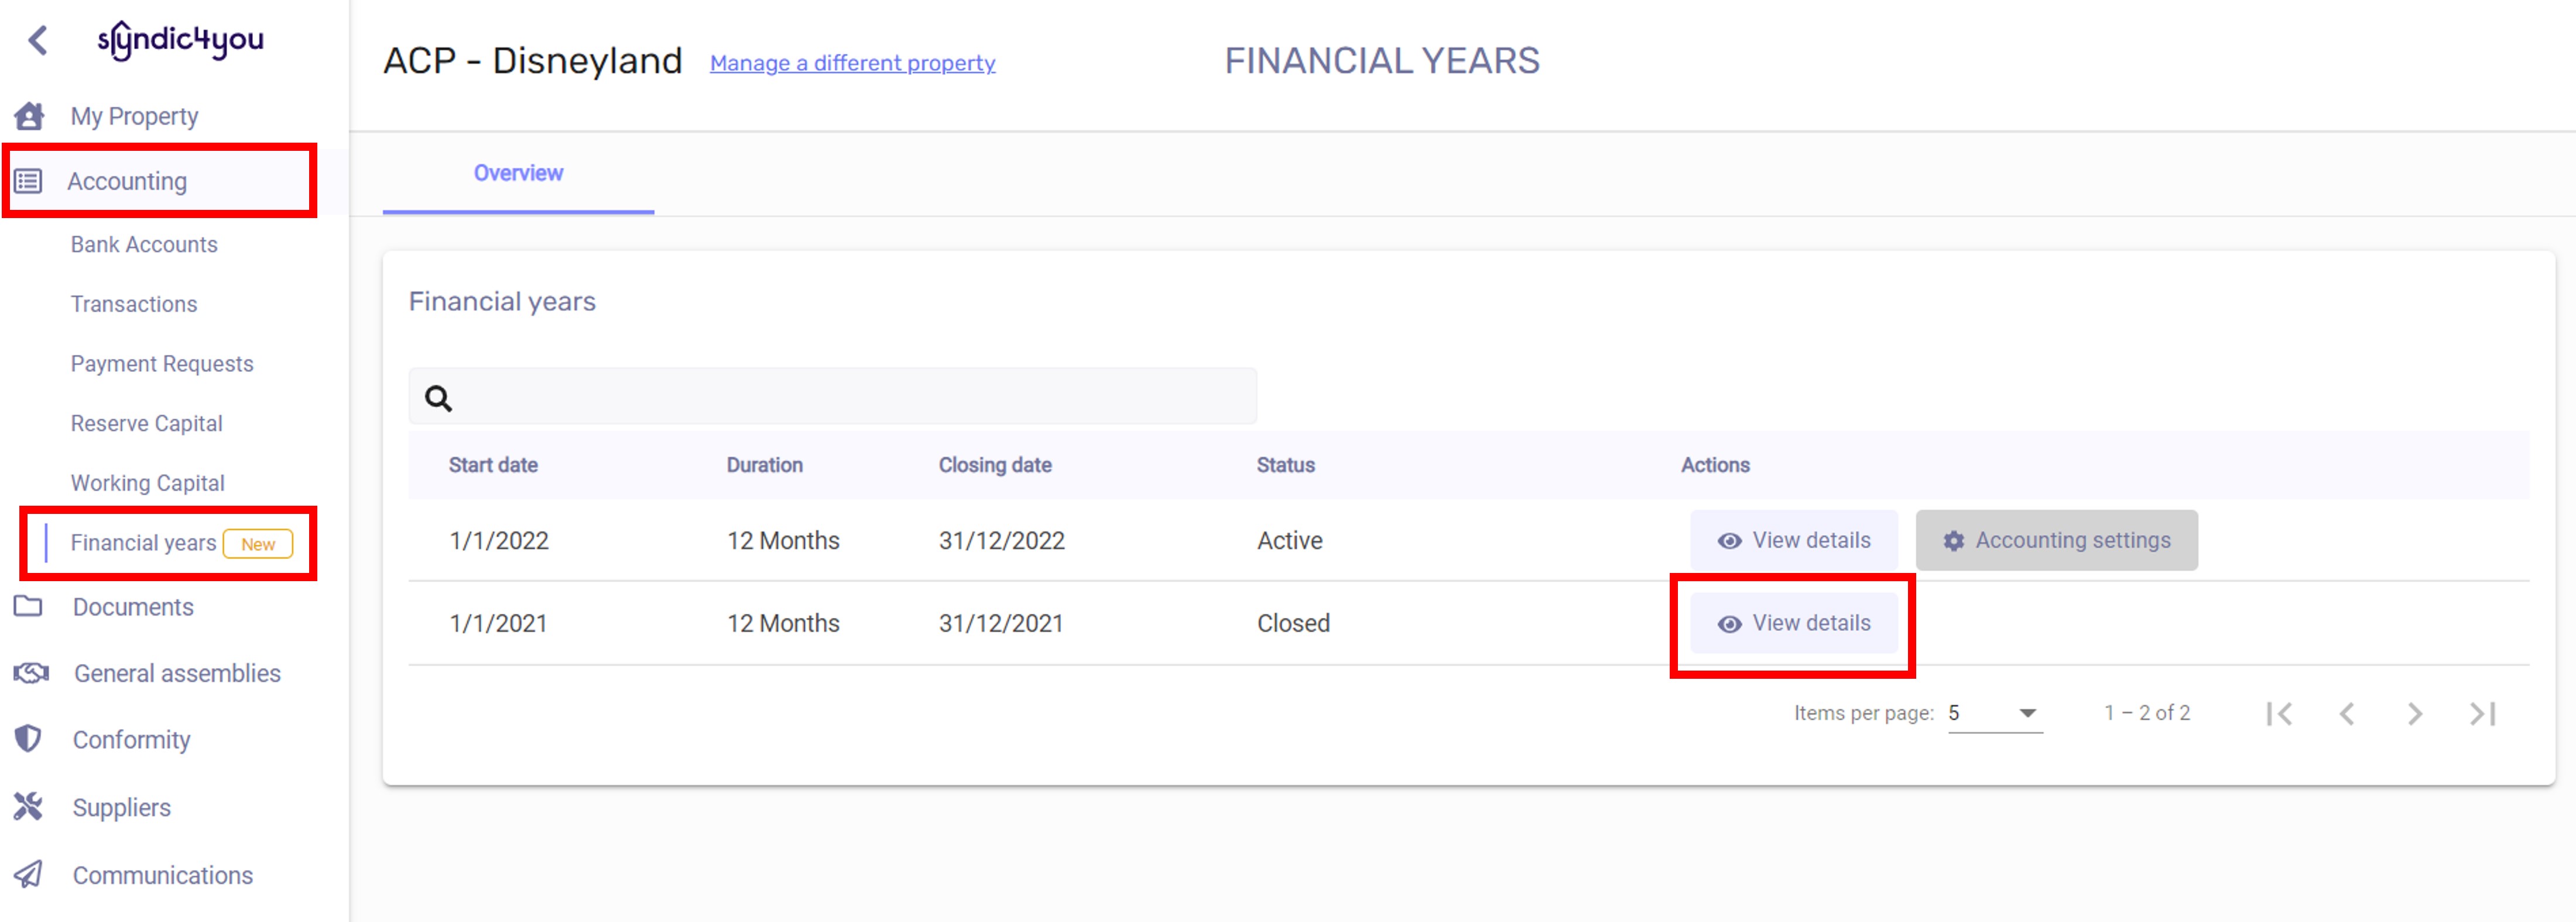View details of 2022 active year
Image resolution: width=2576 pixels, height=922 pixels.
[1794, 540]
